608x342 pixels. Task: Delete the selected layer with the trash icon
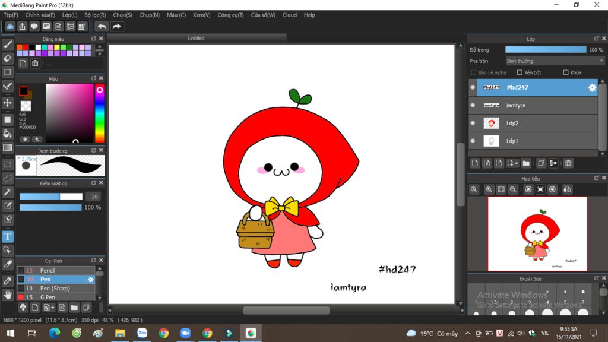[568, 163]
